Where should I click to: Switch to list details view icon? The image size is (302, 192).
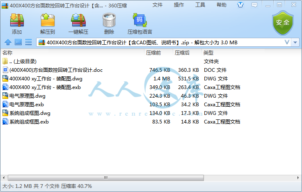(28, 42)
